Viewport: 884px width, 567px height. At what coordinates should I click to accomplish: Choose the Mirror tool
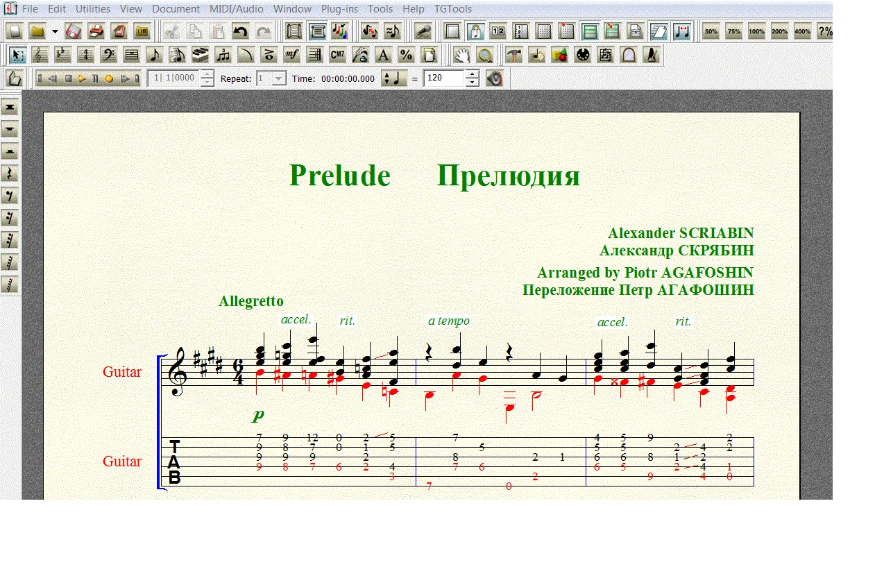point(628,55)
